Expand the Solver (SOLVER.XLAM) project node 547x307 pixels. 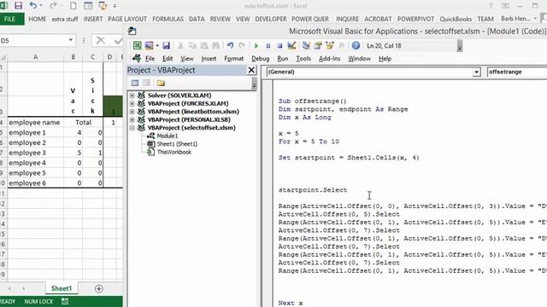click(132, 96)
